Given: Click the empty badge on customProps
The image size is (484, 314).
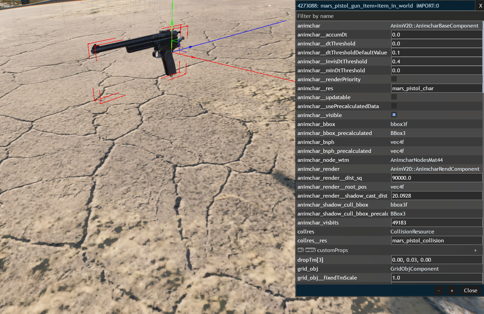Looking at the screenshot, I should tap(310, 250).
